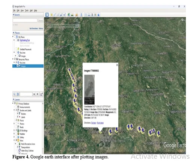Viewport: 190px width, 161px height.
Task: Expand the Weather layer node
Action: [x=14, y=134]
